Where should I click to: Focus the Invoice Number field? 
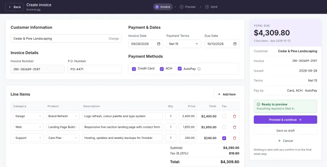[37, 69]
